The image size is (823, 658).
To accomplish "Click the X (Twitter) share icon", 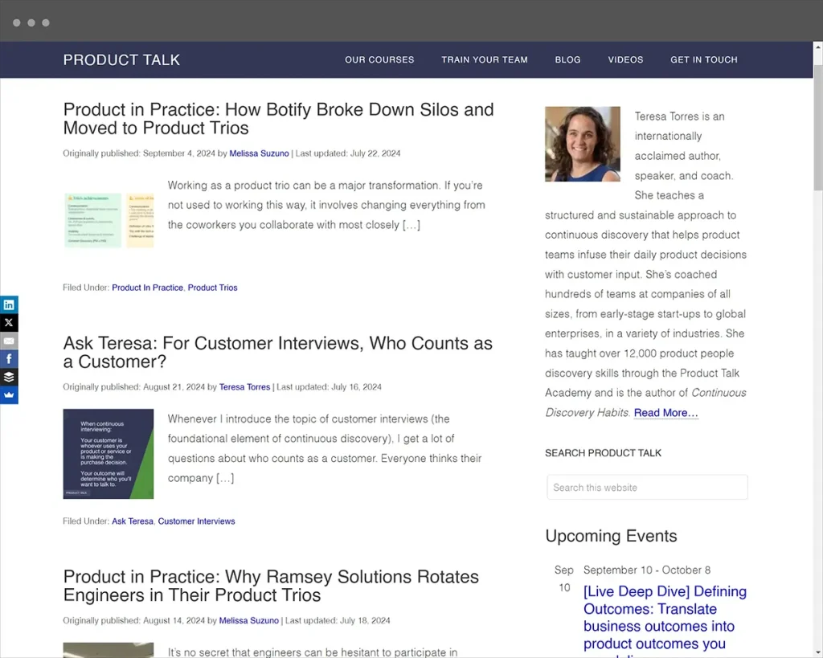I will click(9, 323).
